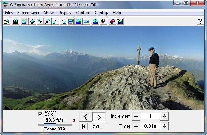The image size is (207, 135).
Task: Click the toolbar icon left of the speaker
Action: [95, 21]
